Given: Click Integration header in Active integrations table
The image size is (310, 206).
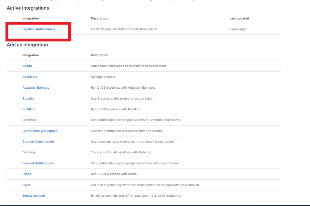Looking at the screenshot, I should coord(31,18).
